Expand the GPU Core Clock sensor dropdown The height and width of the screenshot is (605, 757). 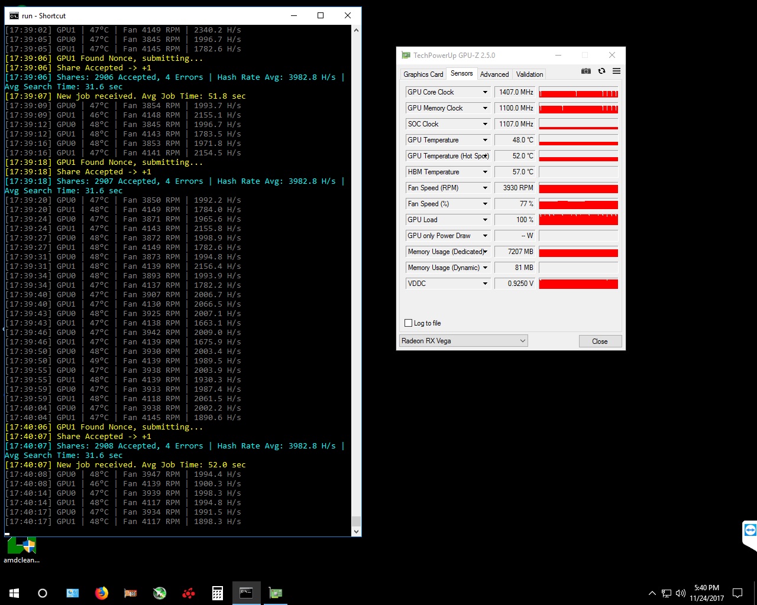pyautogui.click(x=485, y=92)
